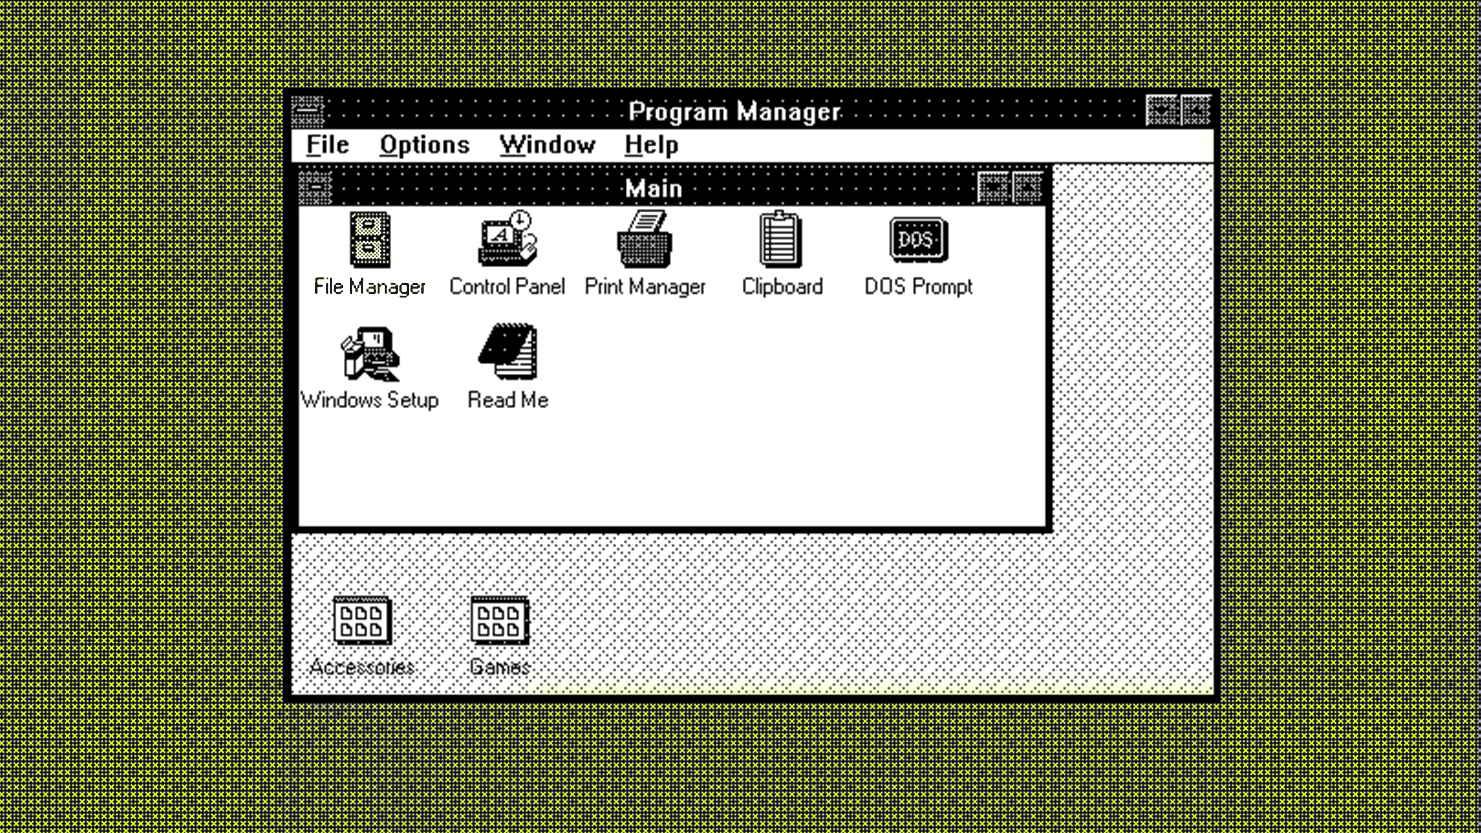The image size is (1481, 833).
Task: Open the Main window's control-menu box
Action: click(x=315, y=188)
